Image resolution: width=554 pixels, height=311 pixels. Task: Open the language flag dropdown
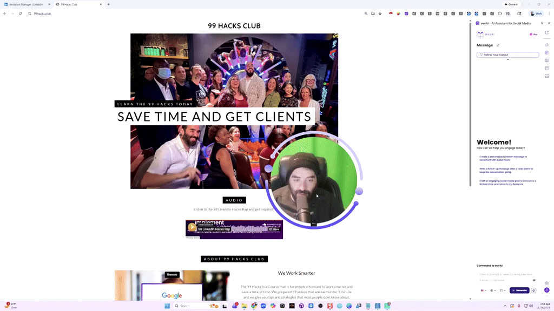pos(483,290)
